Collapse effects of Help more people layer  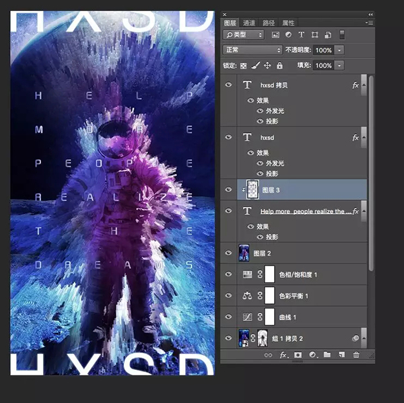click(x=364, y=211)
